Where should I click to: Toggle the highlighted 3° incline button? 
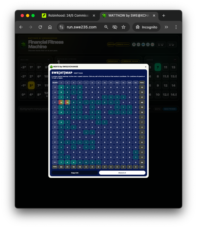tap(31, 85)
